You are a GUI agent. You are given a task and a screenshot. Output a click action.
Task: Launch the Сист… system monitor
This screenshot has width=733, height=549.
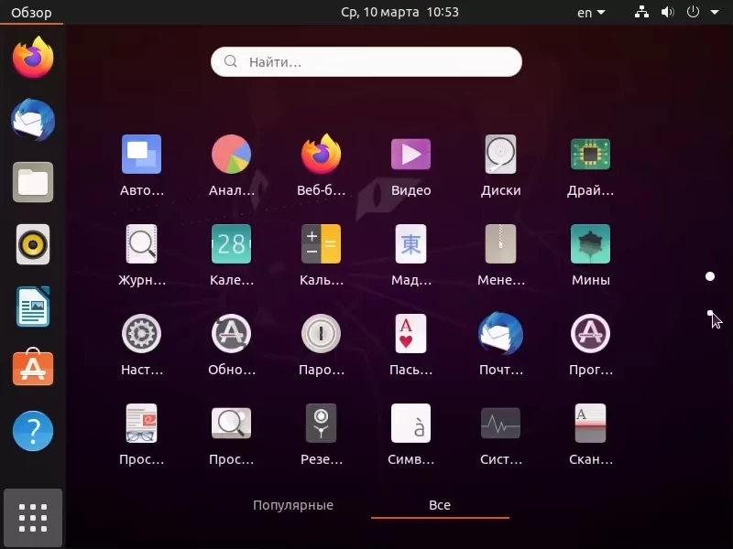click(x=500, y=424)
